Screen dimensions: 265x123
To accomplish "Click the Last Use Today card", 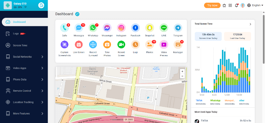I will click(x=238, y=36).
